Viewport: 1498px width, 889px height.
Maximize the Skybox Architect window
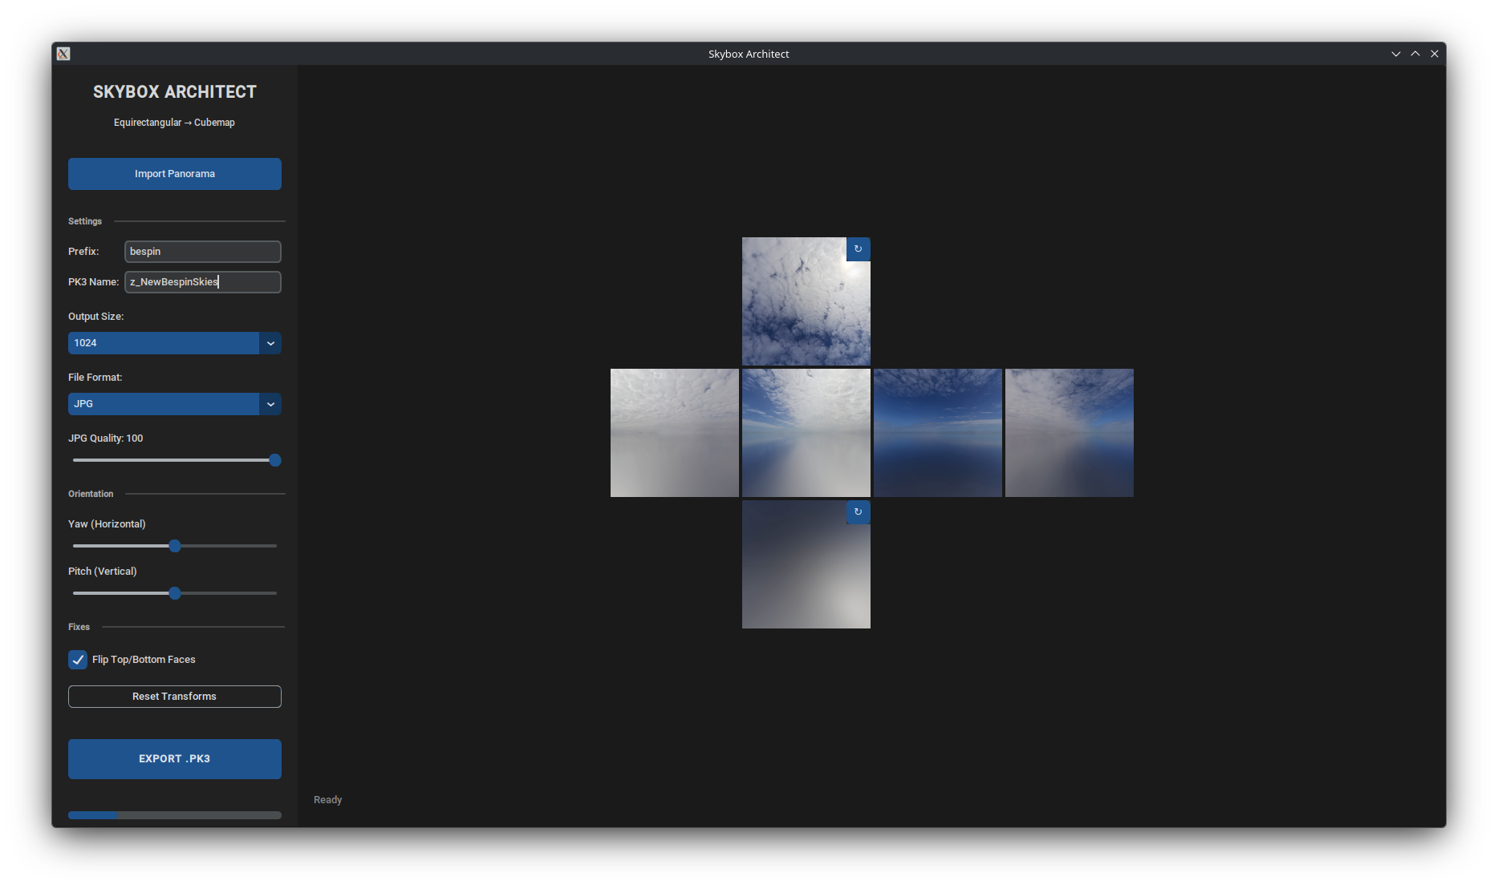click(x=1415, y=54)
